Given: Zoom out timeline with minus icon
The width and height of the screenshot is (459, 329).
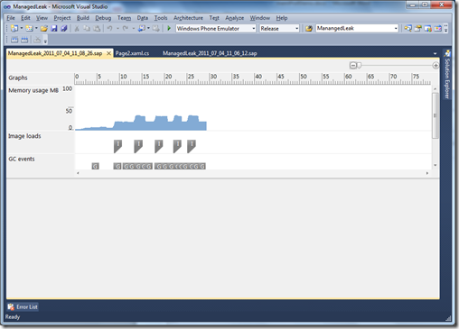Looking at the screenshot, I should 353,65.
